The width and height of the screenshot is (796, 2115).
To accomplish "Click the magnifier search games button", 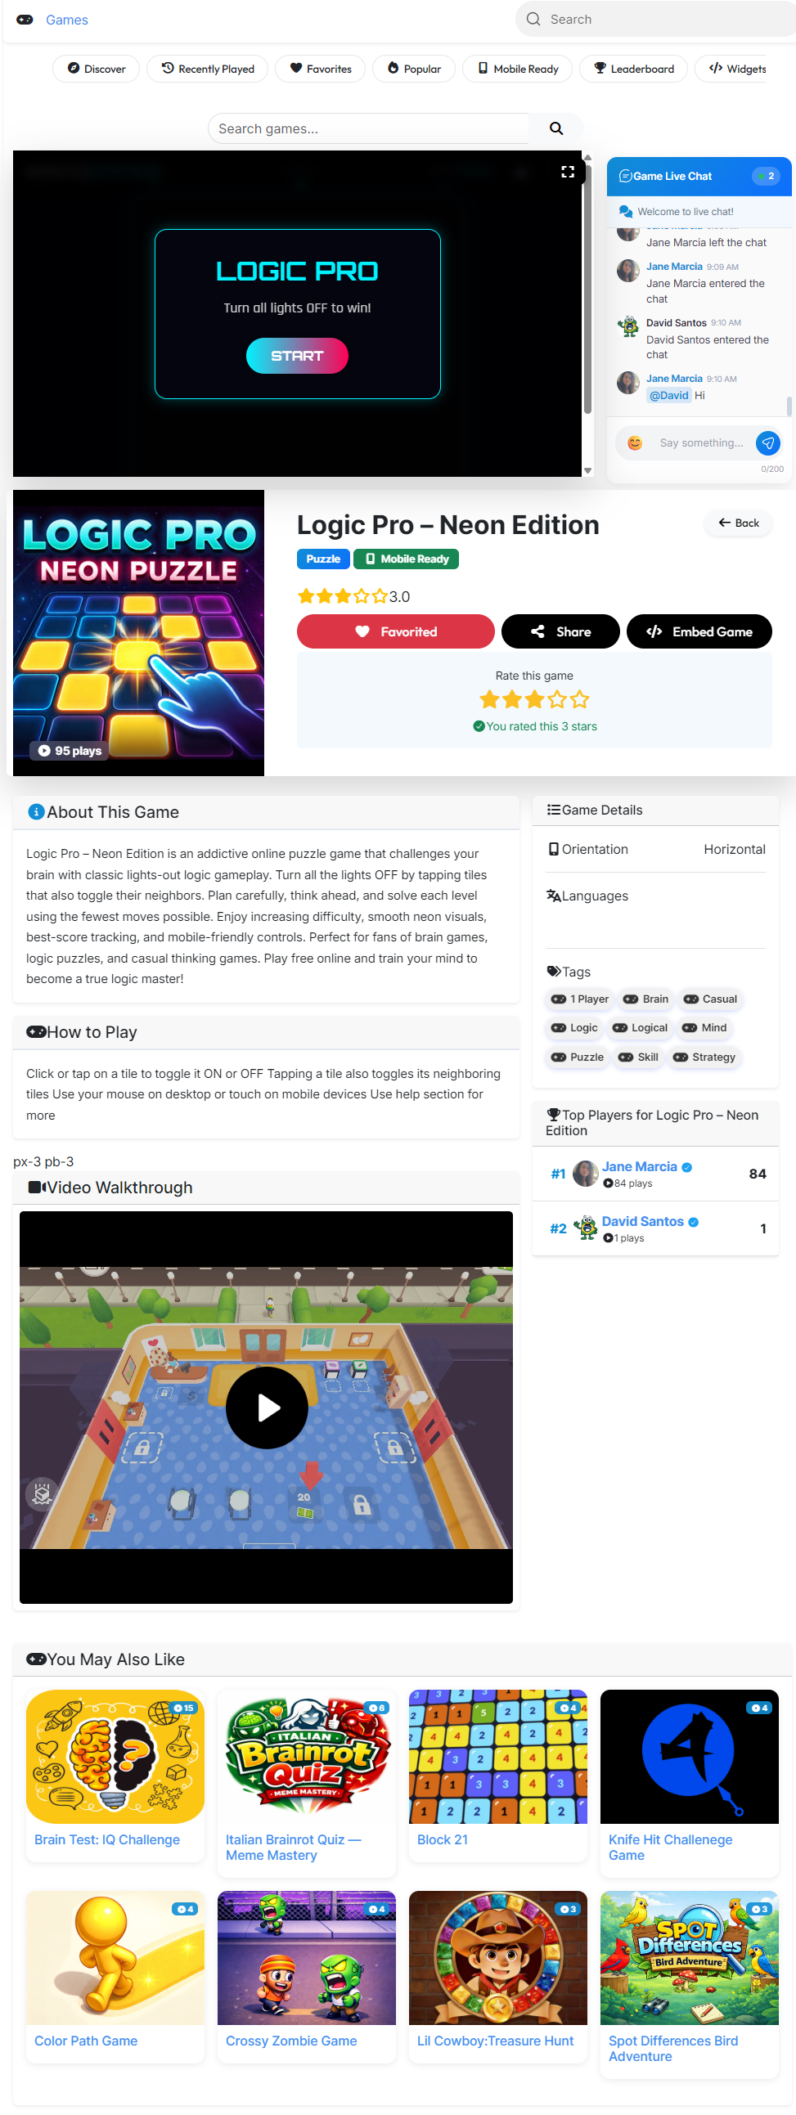I will [556, 129].
